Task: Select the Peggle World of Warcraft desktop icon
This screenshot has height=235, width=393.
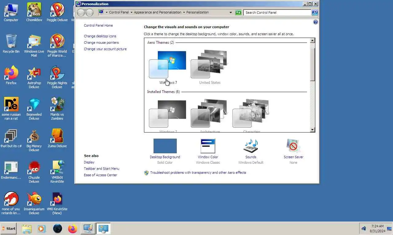Action: click(x=57, y=46)
